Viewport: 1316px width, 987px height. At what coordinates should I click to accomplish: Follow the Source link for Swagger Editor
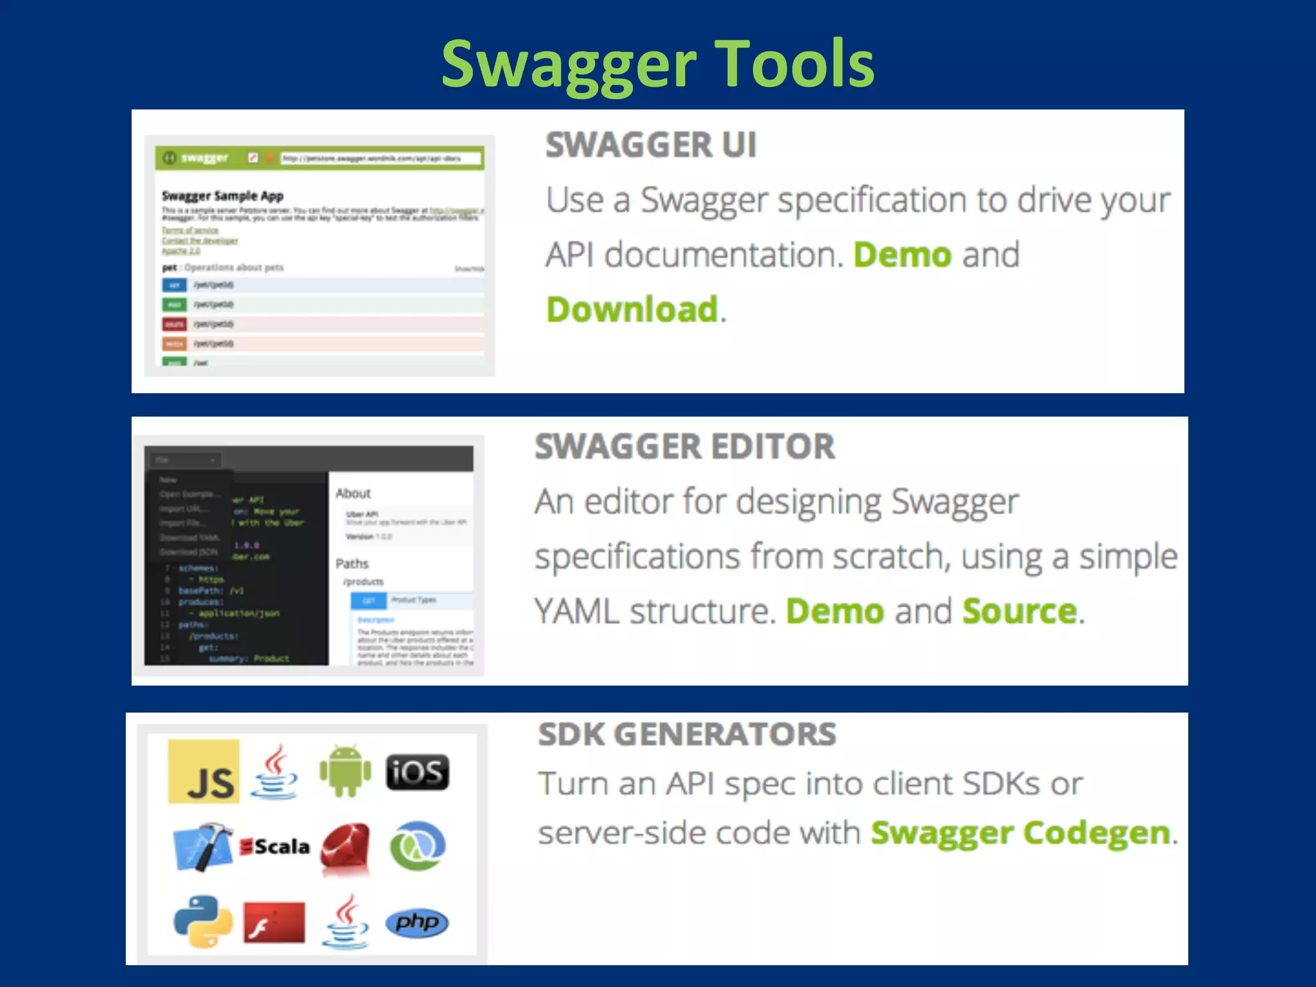tap(1019, 610)
